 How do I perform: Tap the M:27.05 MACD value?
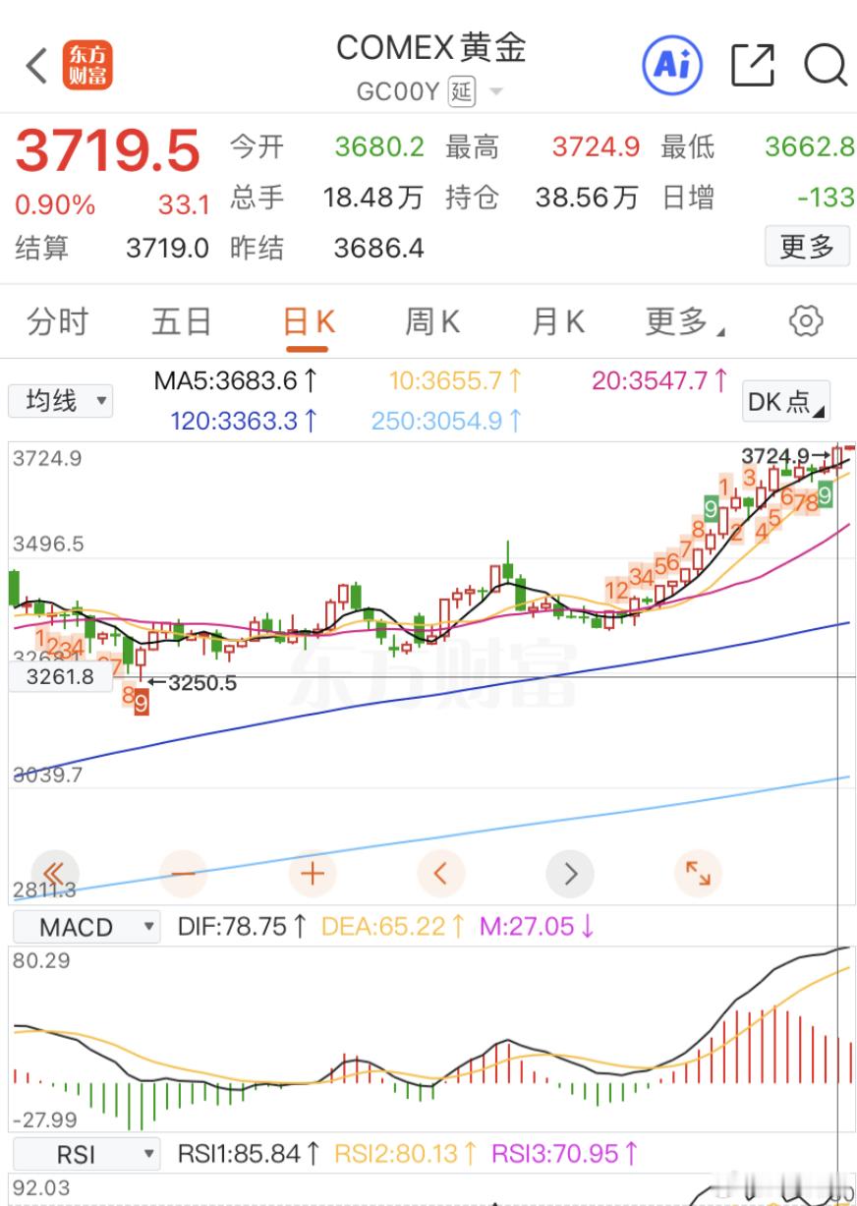(537, 927)
